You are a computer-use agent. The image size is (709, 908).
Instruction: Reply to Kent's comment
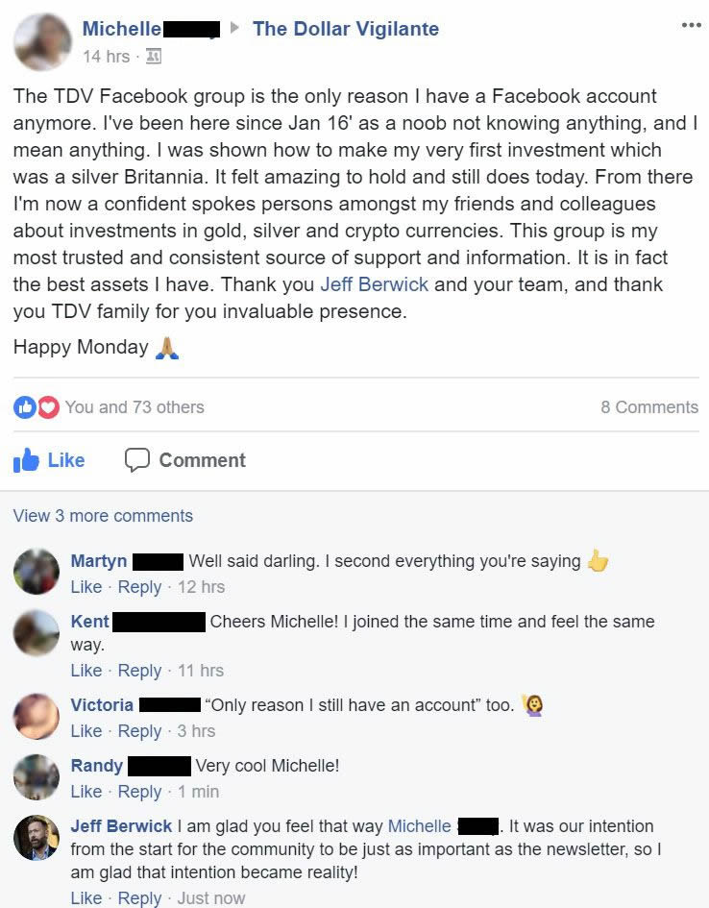(139, 671)
